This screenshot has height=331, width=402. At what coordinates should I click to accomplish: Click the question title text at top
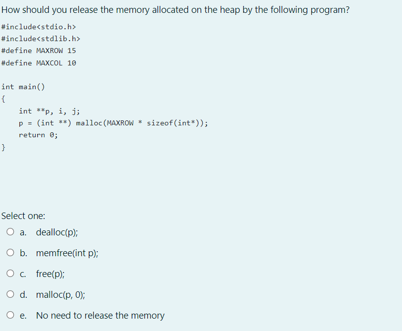coord(175,9)
